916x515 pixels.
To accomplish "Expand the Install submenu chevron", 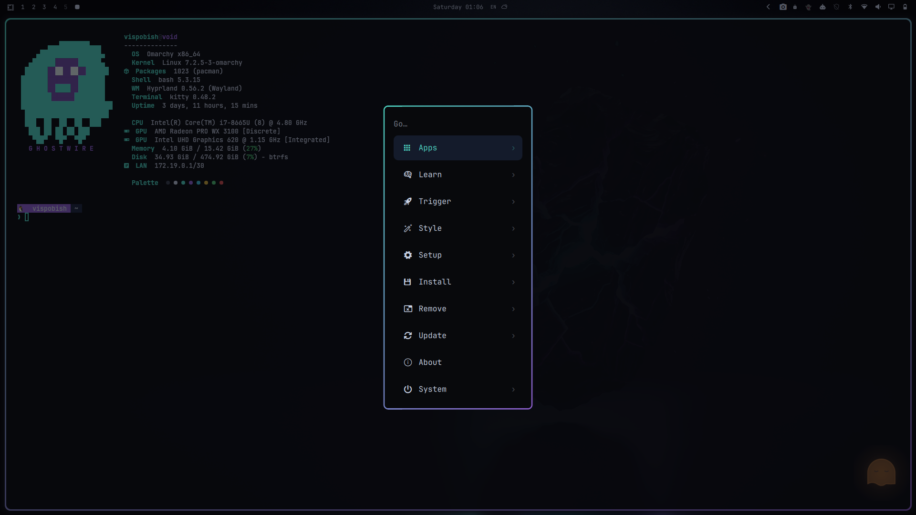I will tap(513, 282).
